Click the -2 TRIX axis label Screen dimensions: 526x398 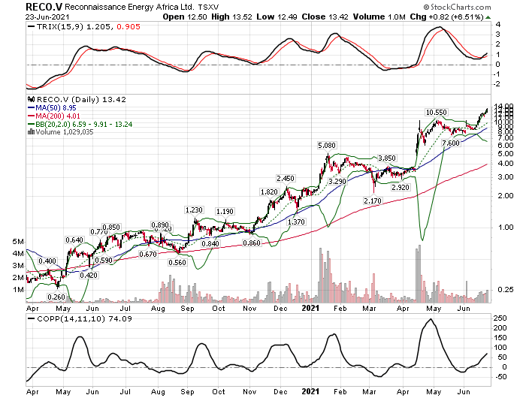tap(496, 84)
